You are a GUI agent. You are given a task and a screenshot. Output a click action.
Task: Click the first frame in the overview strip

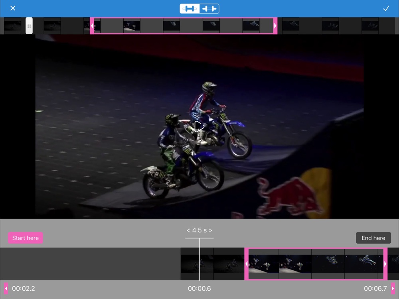coord(12,26)
